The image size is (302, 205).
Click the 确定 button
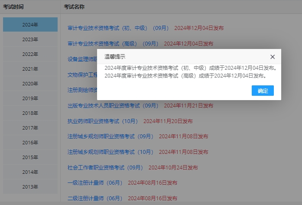point(263,91)
